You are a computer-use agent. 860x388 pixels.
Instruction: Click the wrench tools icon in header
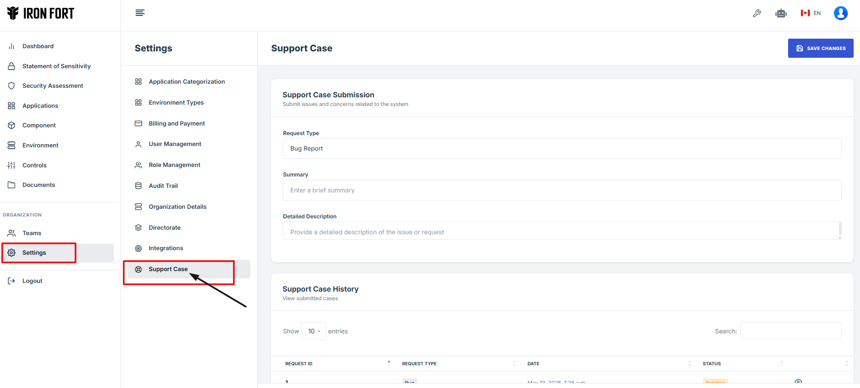(757, 13)
